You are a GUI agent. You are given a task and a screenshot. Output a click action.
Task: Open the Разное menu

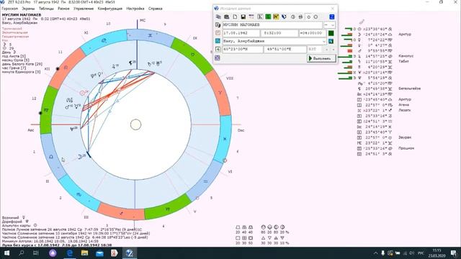click(x=63, y=9)
